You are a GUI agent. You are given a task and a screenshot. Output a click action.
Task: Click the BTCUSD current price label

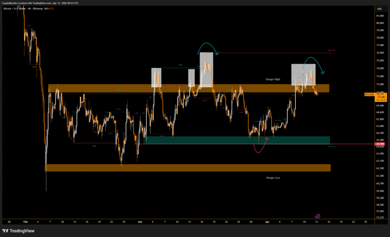pyautogui.click(x=369, y=94)
